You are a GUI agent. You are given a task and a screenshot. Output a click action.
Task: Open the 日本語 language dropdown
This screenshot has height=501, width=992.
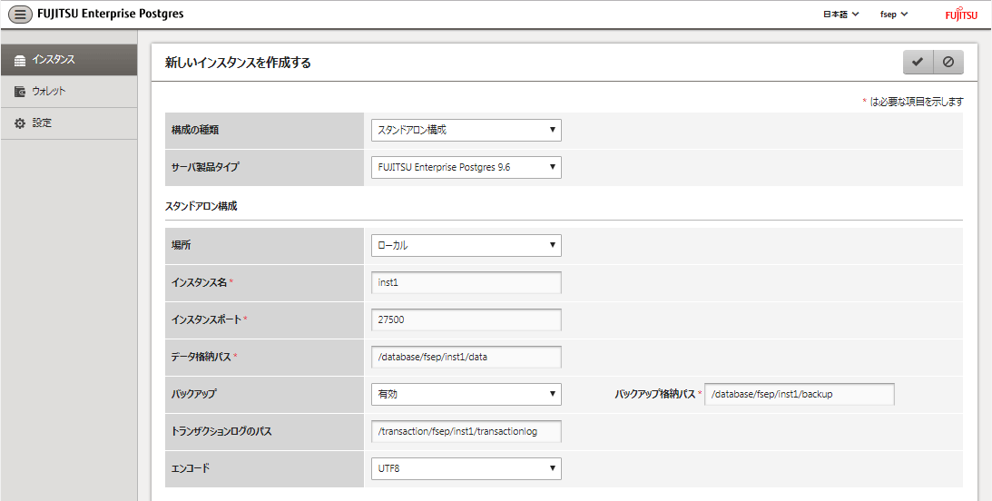tap(840, 14)
